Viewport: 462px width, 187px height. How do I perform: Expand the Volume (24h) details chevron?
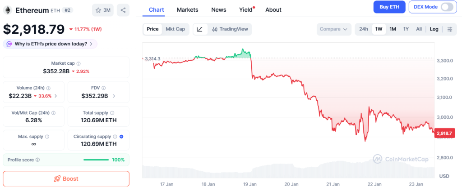pyautogui.click(x=55, y=96)
